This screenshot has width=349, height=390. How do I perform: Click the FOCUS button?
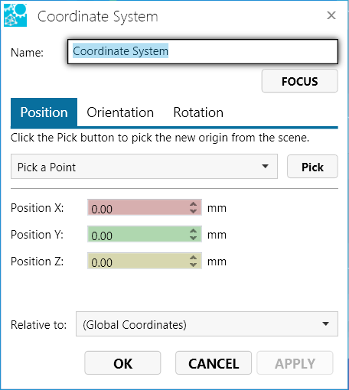tap(300, 81)
